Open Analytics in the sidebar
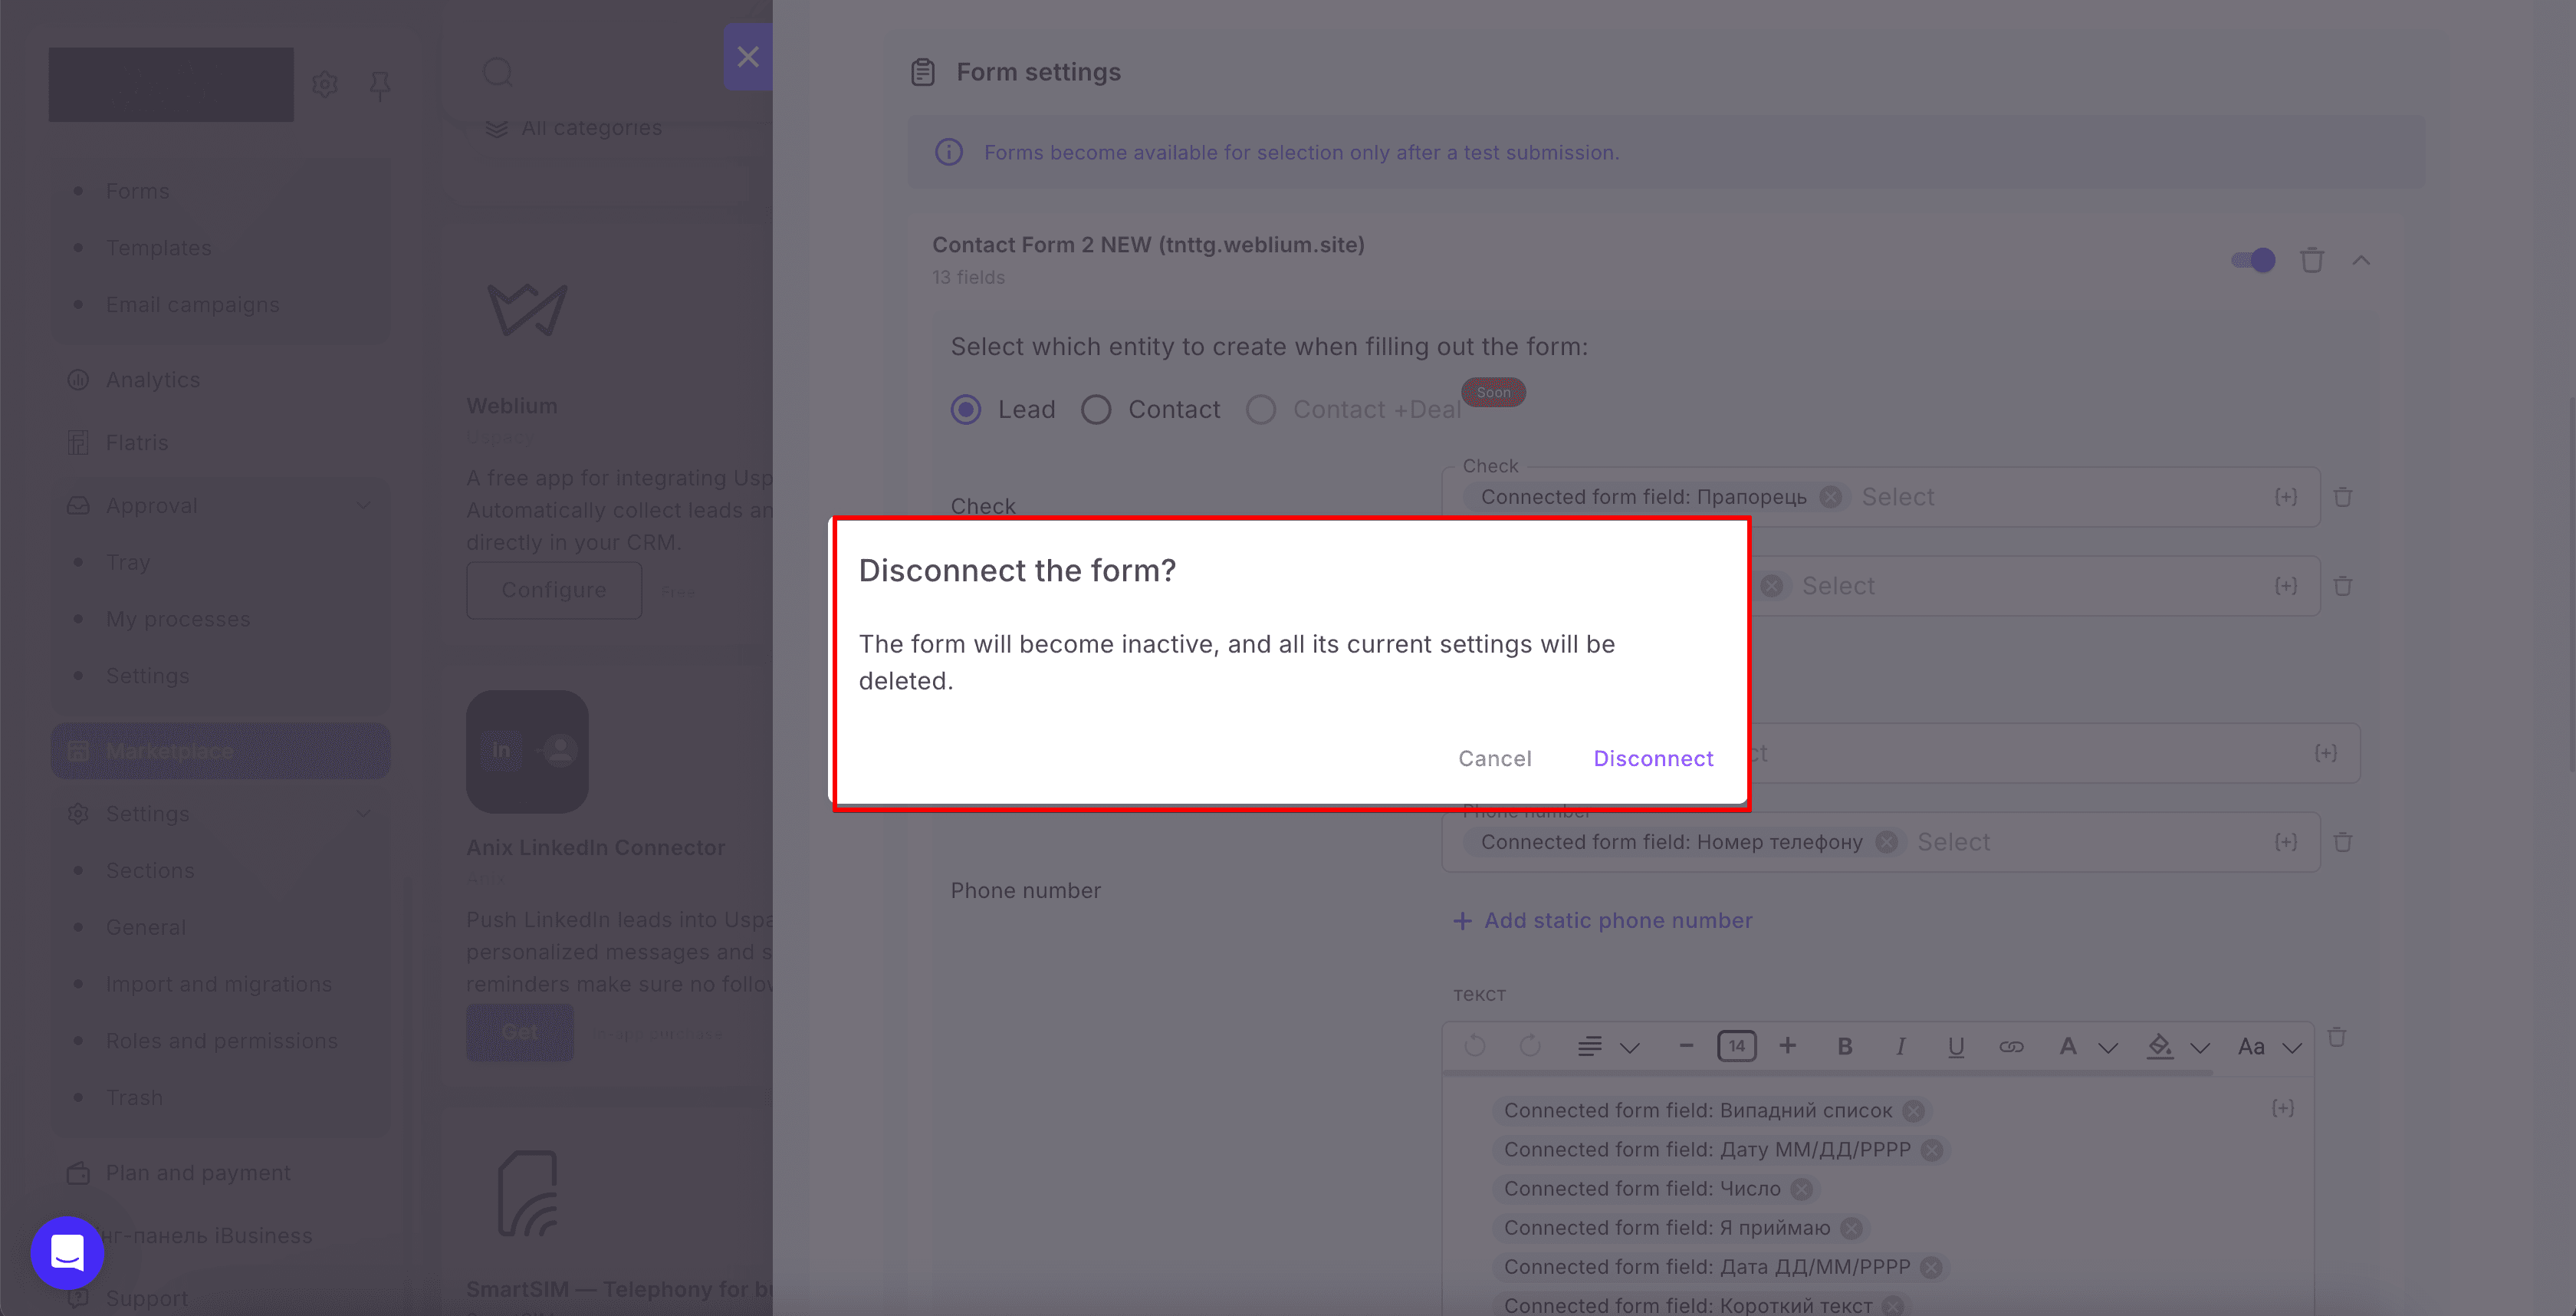 click(153, 380)
